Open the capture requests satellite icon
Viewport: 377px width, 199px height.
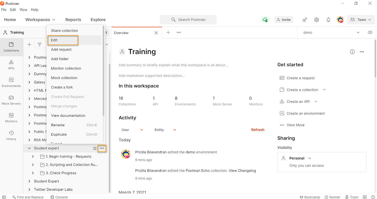(304, 19)
